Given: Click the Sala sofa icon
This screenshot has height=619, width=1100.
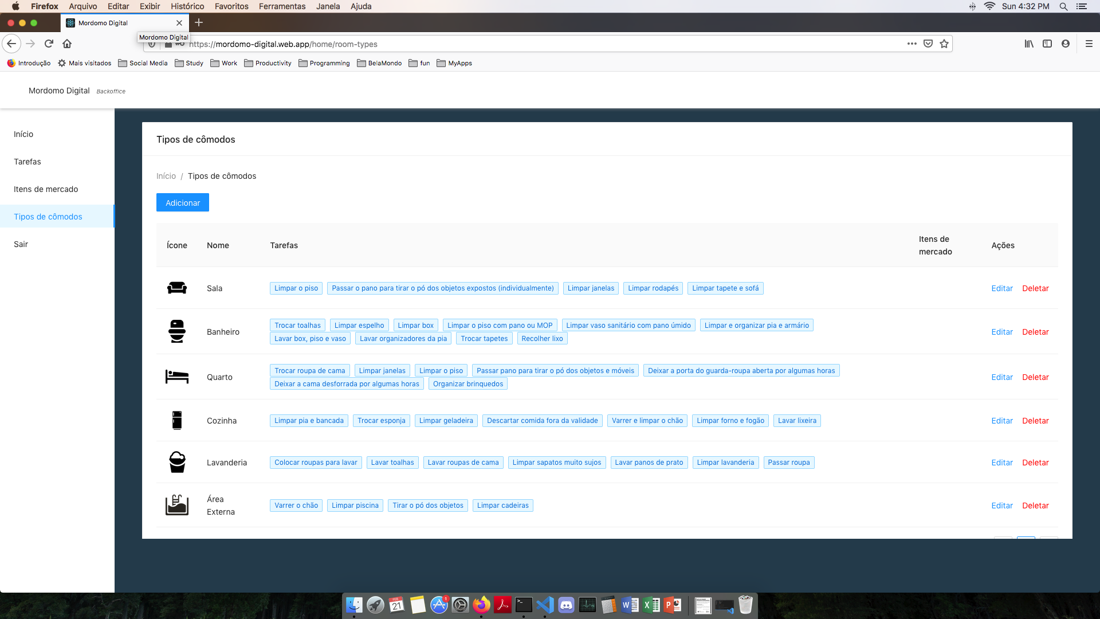Looking at the screenshot, I should pos(176,288).
